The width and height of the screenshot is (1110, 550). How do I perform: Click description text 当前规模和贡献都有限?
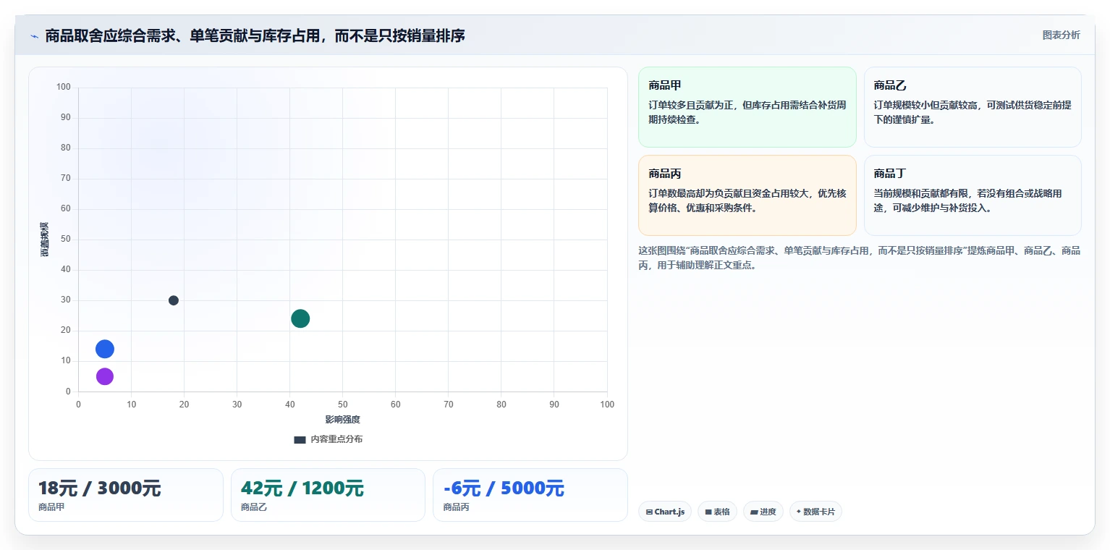coord(967,200)
